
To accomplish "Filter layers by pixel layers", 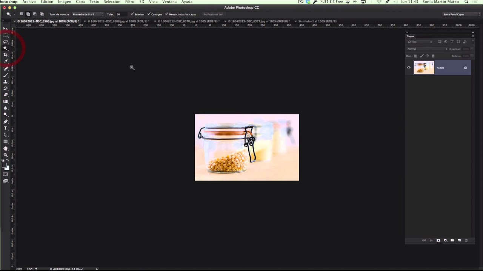I will click(440, 42).
